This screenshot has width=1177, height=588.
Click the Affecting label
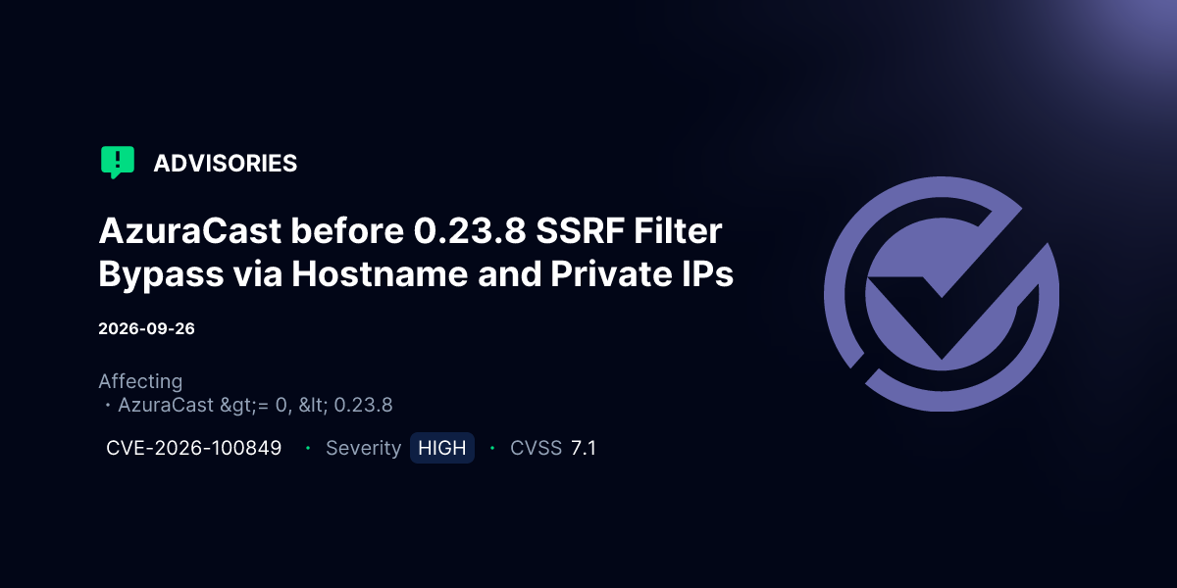point(140,381)
